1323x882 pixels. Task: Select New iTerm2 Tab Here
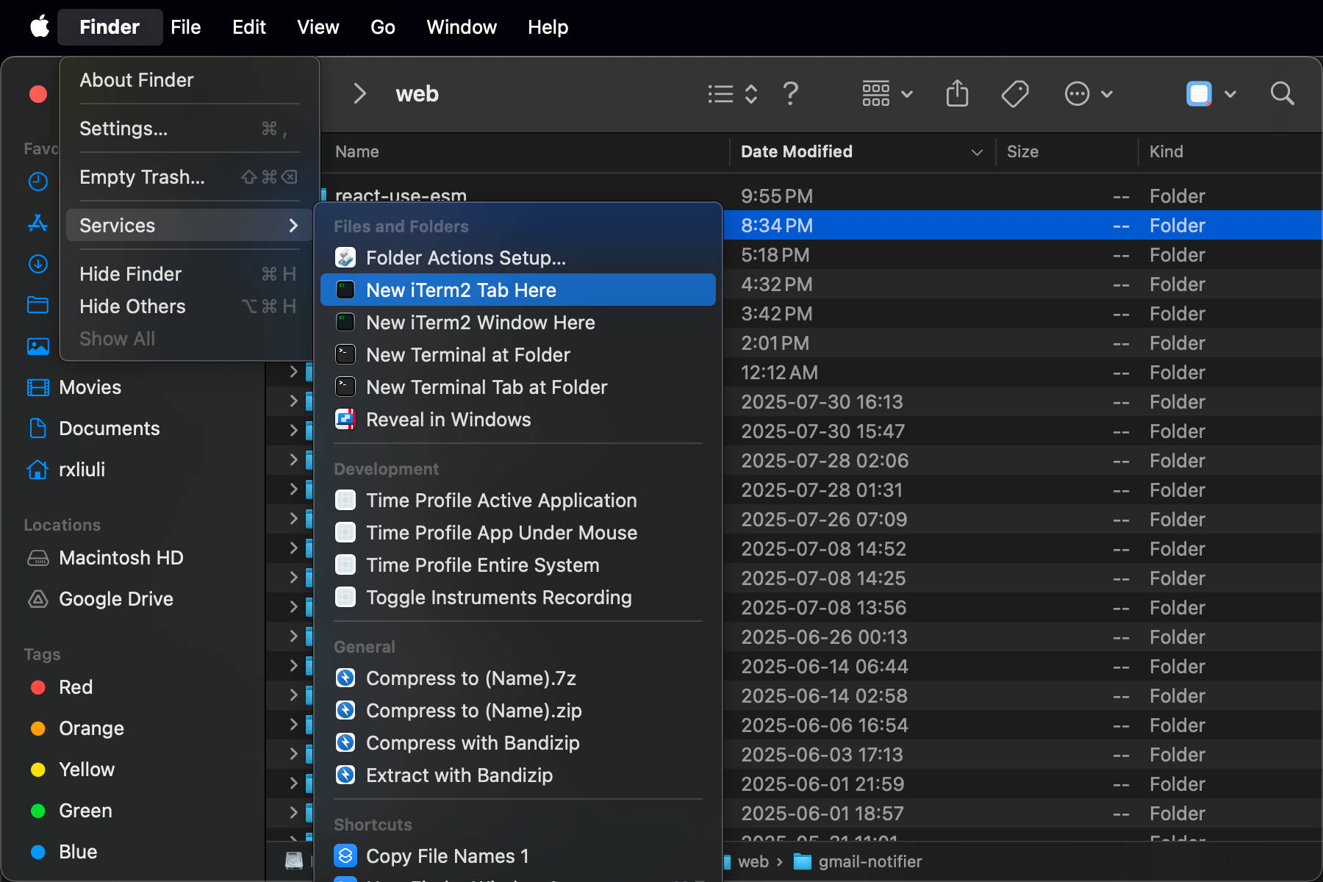[x=518, y=290]
